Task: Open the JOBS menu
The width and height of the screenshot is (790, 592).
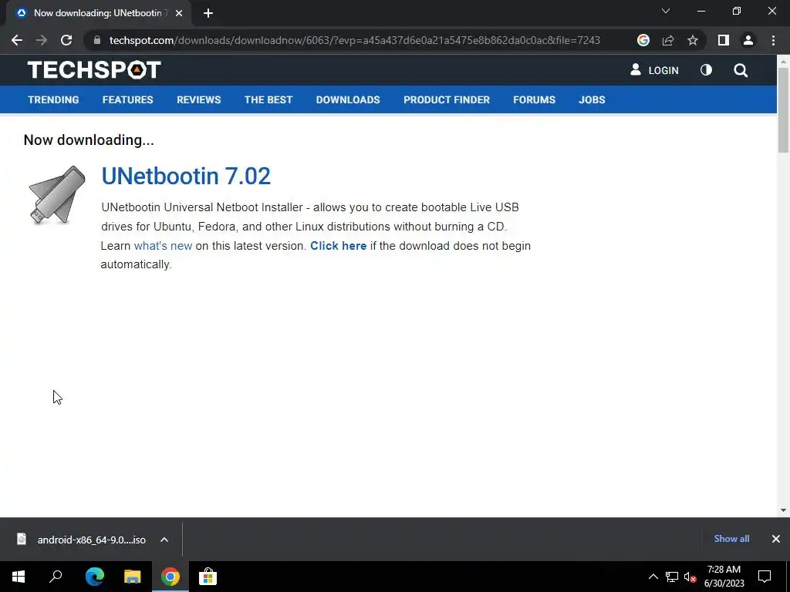Action: click(592, 99)
